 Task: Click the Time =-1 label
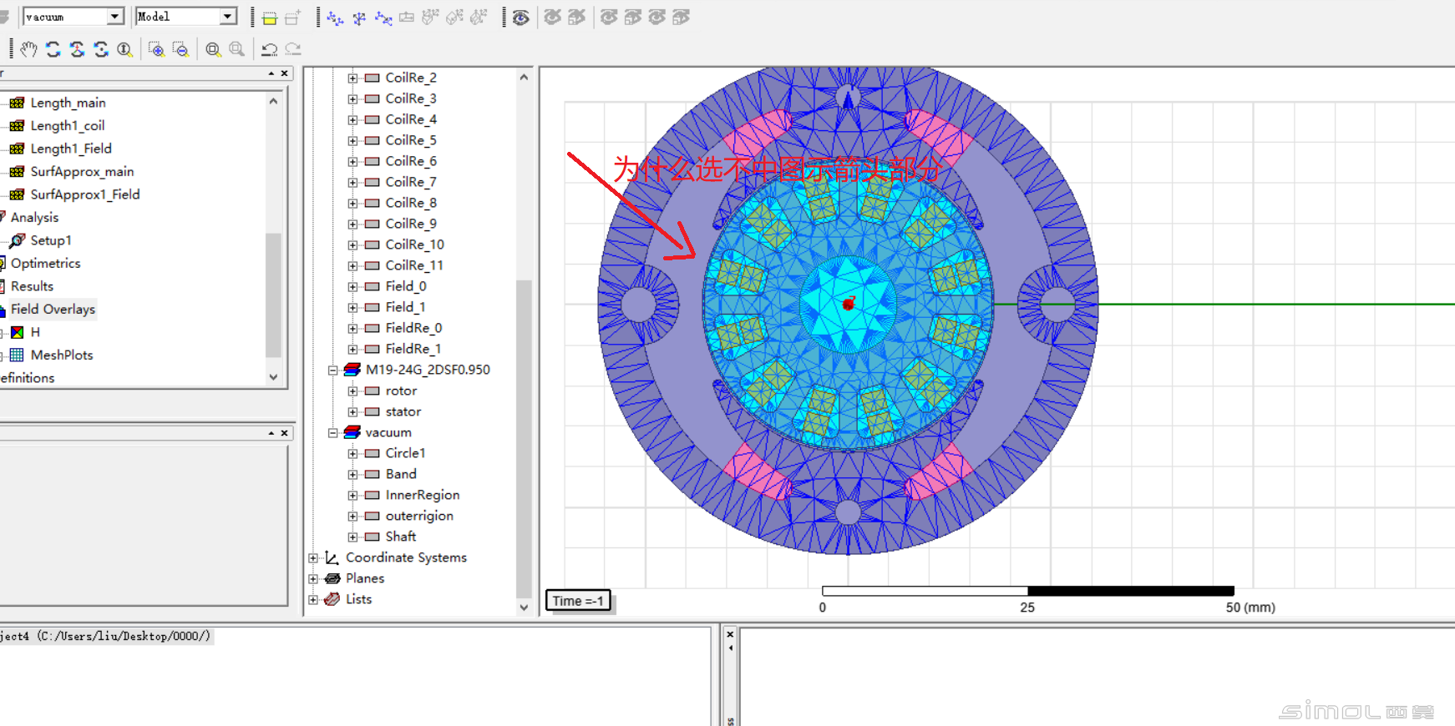point(578,601)
